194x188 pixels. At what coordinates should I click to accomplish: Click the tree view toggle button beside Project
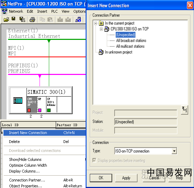pos(184,110)
